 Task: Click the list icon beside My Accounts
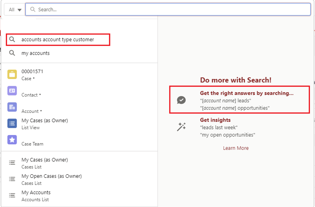coord(12,195)
